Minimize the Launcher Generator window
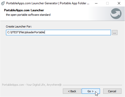The width and height of the screenshot is (125, 97). pos(96,3)
